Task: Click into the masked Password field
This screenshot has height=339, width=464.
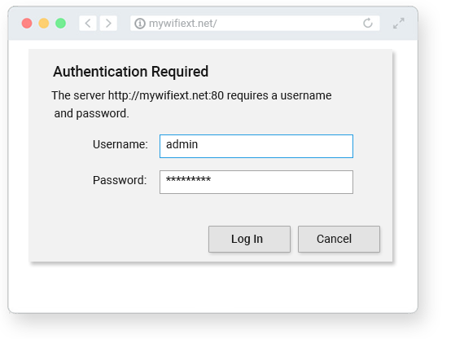Action: pyautogui.click(x=256, y=182)
